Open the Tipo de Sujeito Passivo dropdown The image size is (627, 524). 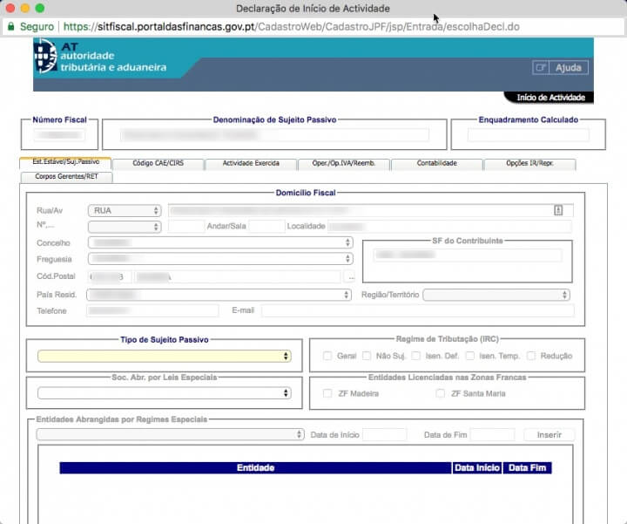click(164, 356)
